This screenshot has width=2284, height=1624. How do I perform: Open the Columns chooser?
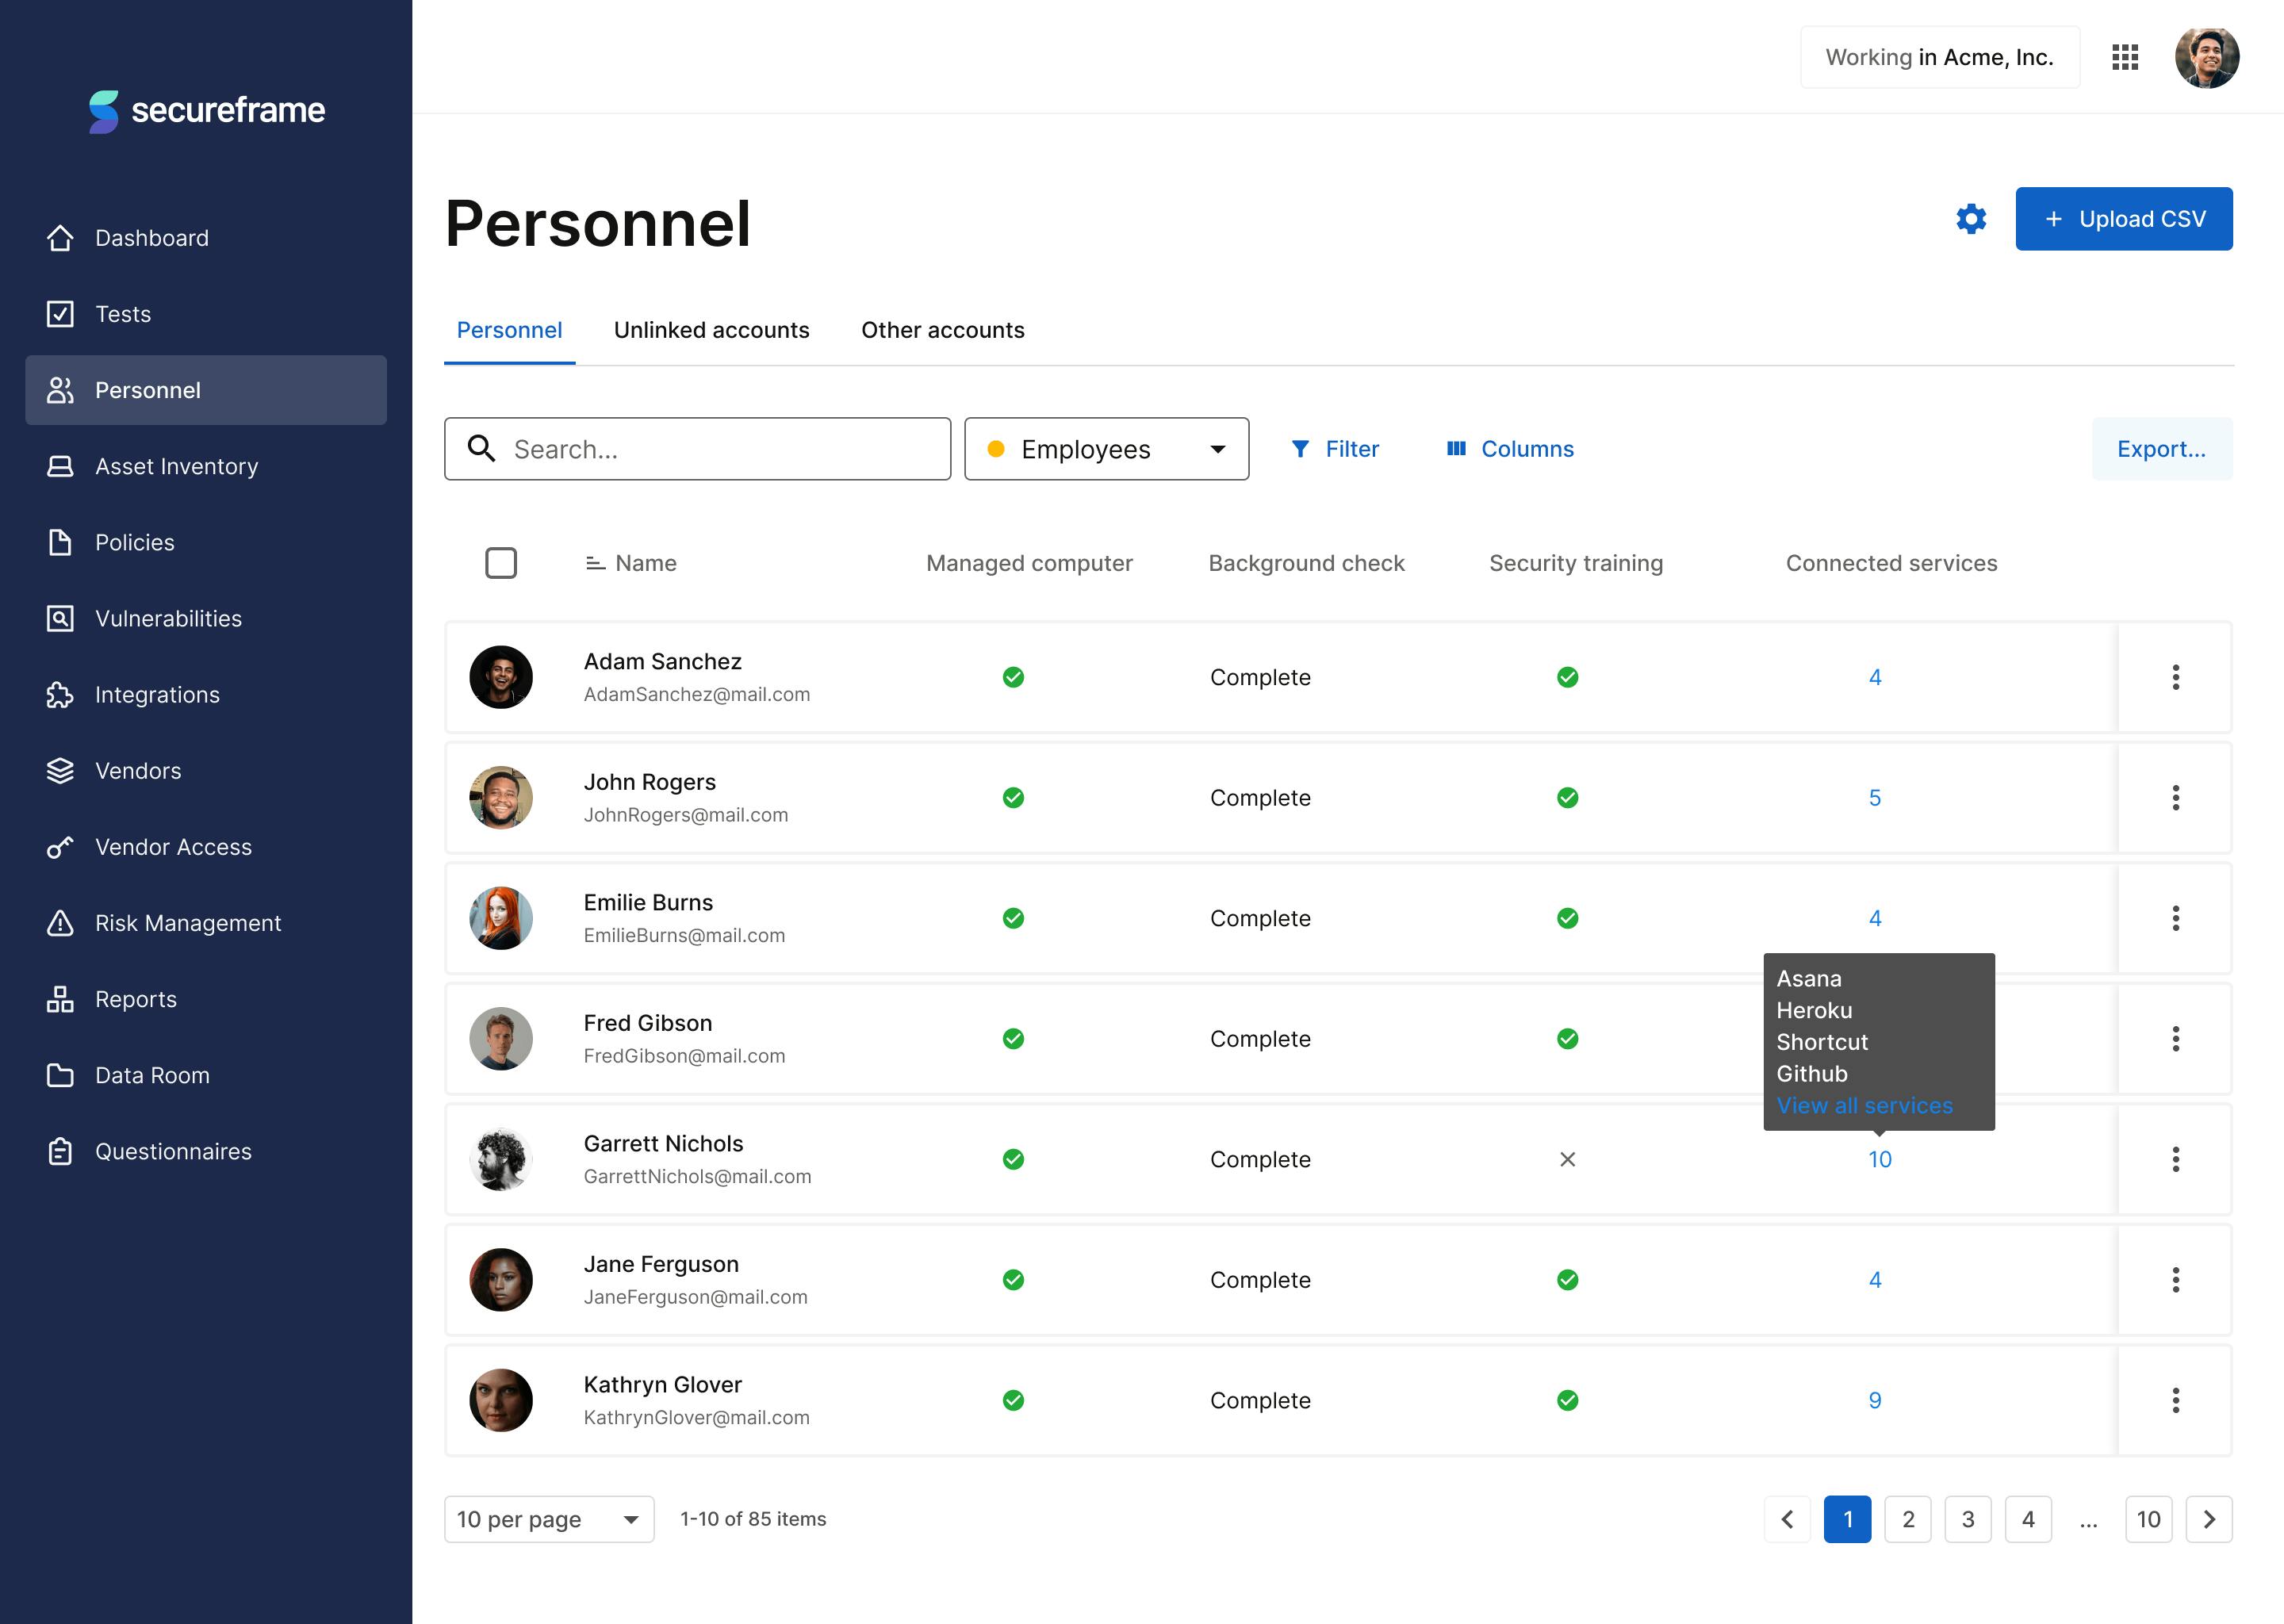click(x=1510, y=449)
